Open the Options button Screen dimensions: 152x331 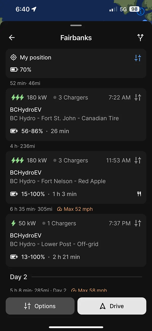pyautogui.click(x=40, y=306)
